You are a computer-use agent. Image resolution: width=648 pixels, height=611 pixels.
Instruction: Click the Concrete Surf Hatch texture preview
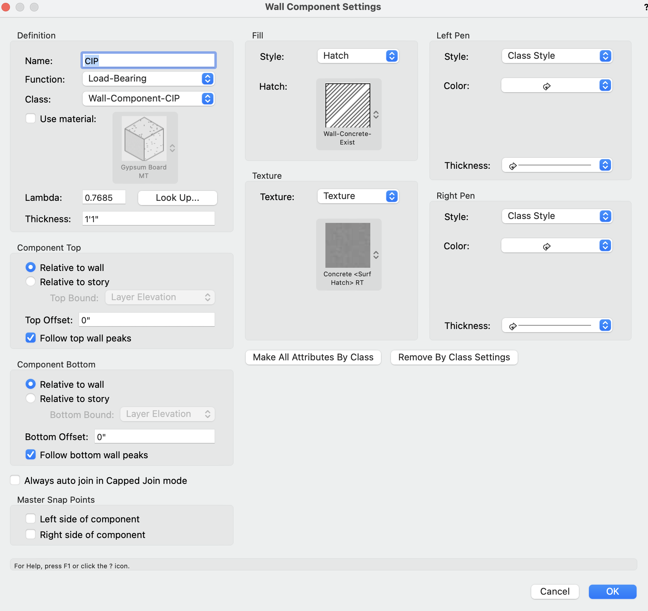[x=348, y=245]
